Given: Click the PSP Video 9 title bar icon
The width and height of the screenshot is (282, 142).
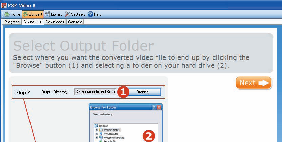Looking at the screenshot, I should tap(4, 5).
